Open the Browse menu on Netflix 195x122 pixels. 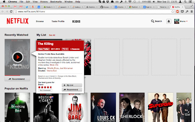[x=40, y=21]
